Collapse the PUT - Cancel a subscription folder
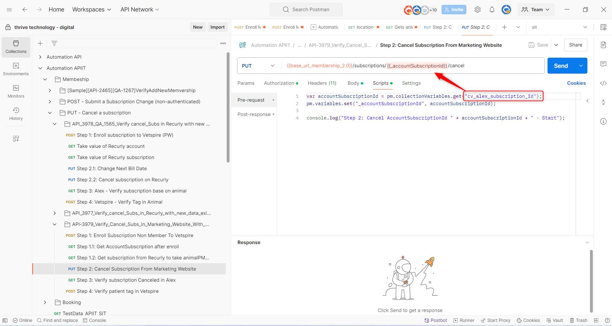The image size is (612, 326). tap(50, 113)
